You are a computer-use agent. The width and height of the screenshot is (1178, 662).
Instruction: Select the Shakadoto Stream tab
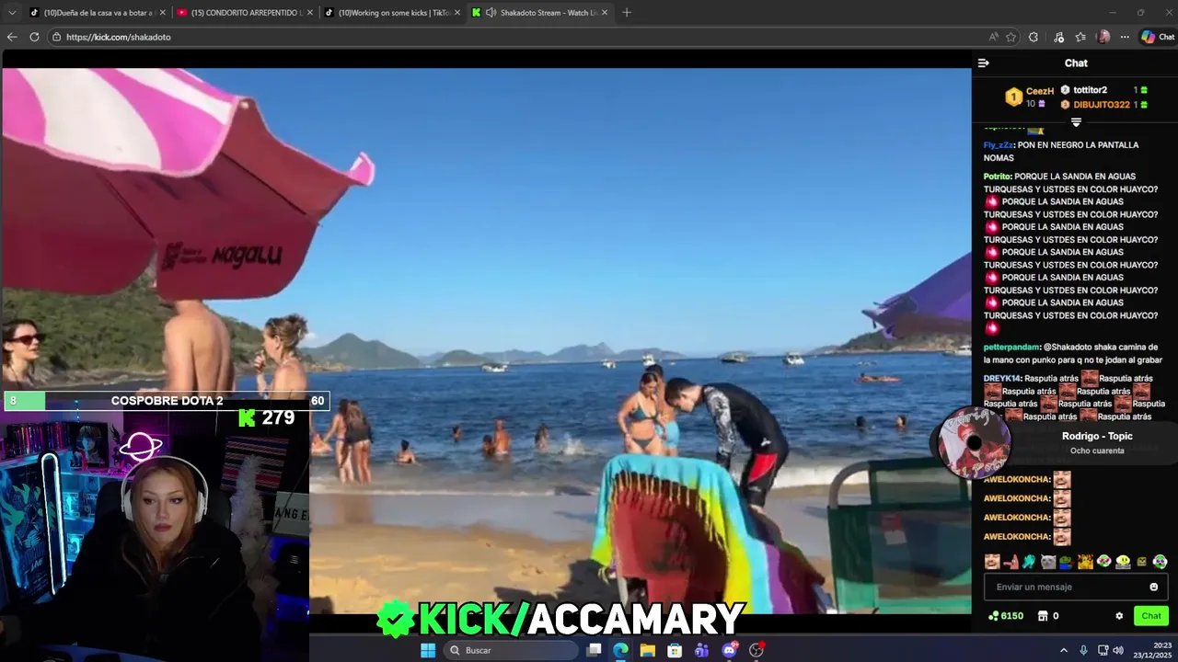click(541, 13)
